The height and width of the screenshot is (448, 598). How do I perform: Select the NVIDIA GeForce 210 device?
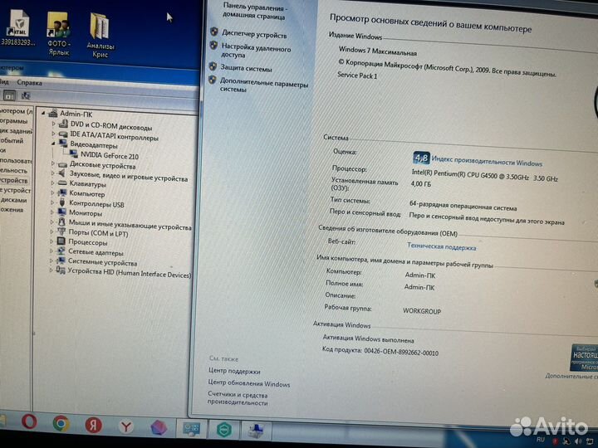(x=110, y=155)
